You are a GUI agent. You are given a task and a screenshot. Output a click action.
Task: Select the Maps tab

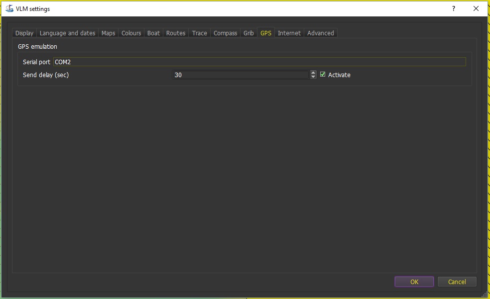coord(109,33)
